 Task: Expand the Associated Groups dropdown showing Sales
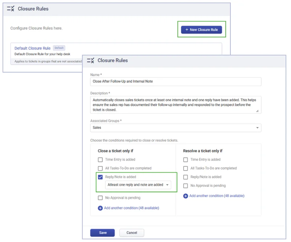176,128
